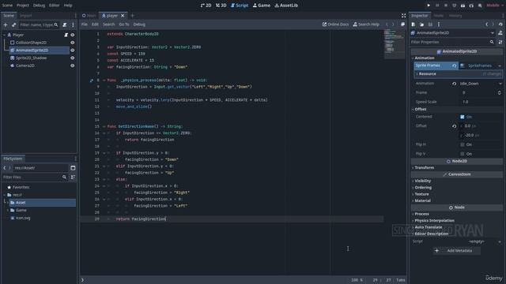Toggle distraction-free mode icon
The height and width of the screenshot is (284, 506).
(x=403, y=16)
